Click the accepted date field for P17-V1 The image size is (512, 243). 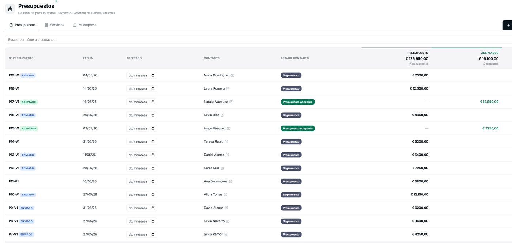(142, 102)
